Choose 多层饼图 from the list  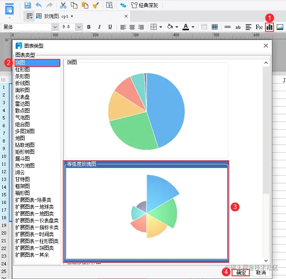point(37,131)
